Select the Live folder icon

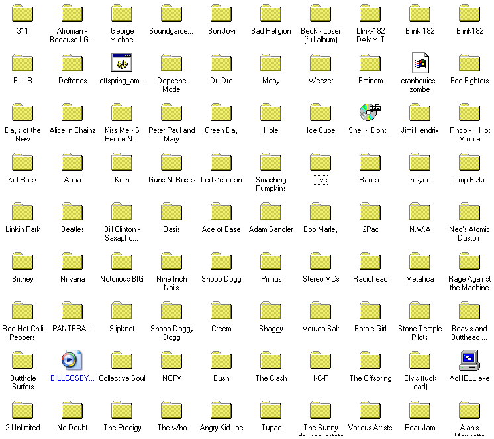pos(321,161)
